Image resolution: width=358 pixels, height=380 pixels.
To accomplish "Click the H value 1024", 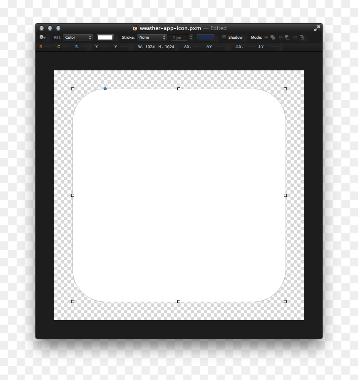I will 169,47.
